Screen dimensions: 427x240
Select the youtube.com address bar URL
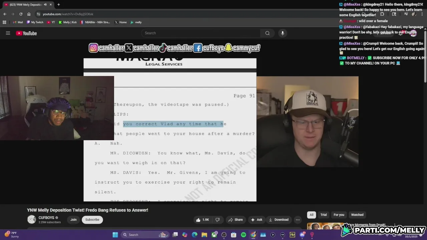[68, 14]
